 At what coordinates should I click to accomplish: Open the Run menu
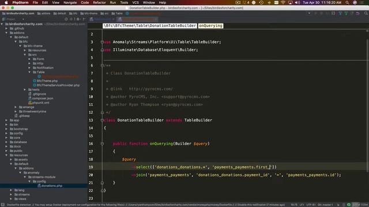click(x=113, y=2)
